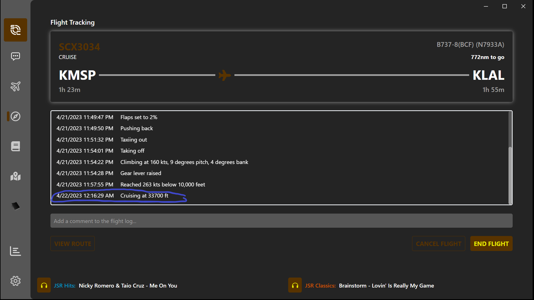This screenshot has height=300, width=534.
Task: Open the map with pin icon
Action: point(16,176)
